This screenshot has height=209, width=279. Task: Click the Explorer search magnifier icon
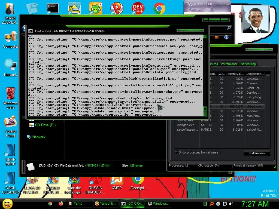click(229, 28)
